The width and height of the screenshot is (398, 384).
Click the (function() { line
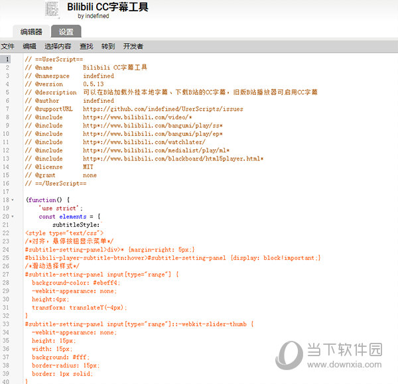tap(48, 200)
